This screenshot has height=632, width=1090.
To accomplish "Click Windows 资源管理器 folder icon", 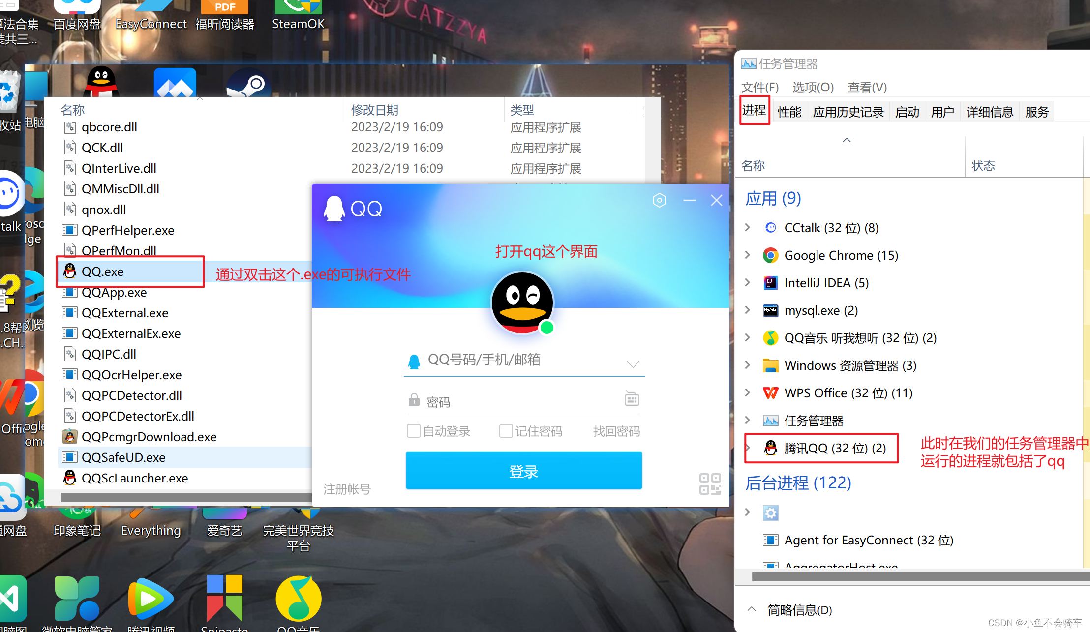I will tap(770, 365).
